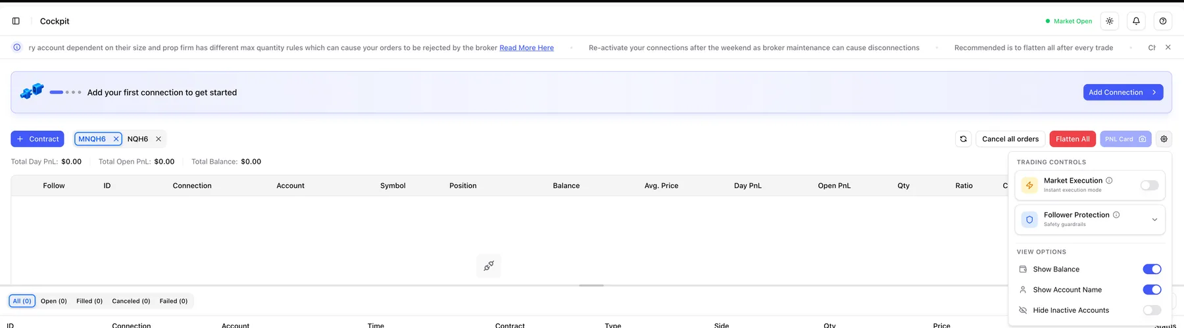Screen dimensions: 1184x328
Task: Click the wallet icon beside Show Balance
Action: (1023, 269)
